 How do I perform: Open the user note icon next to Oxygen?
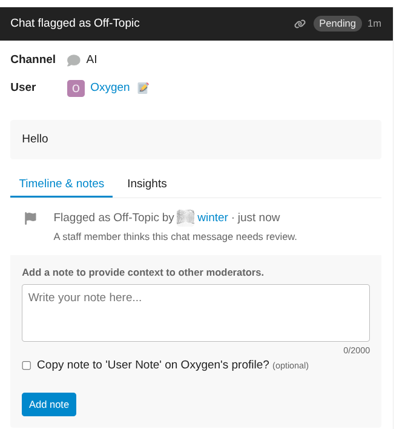(143, 88)
